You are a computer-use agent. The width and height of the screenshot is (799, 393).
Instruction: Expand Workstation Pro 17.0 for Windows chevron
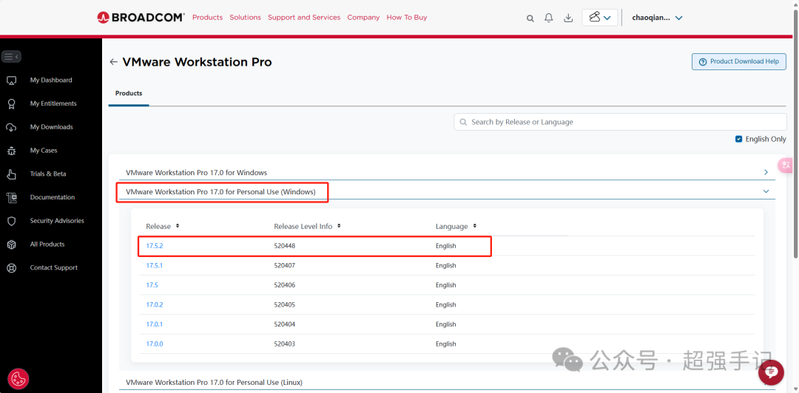point(766,172)
